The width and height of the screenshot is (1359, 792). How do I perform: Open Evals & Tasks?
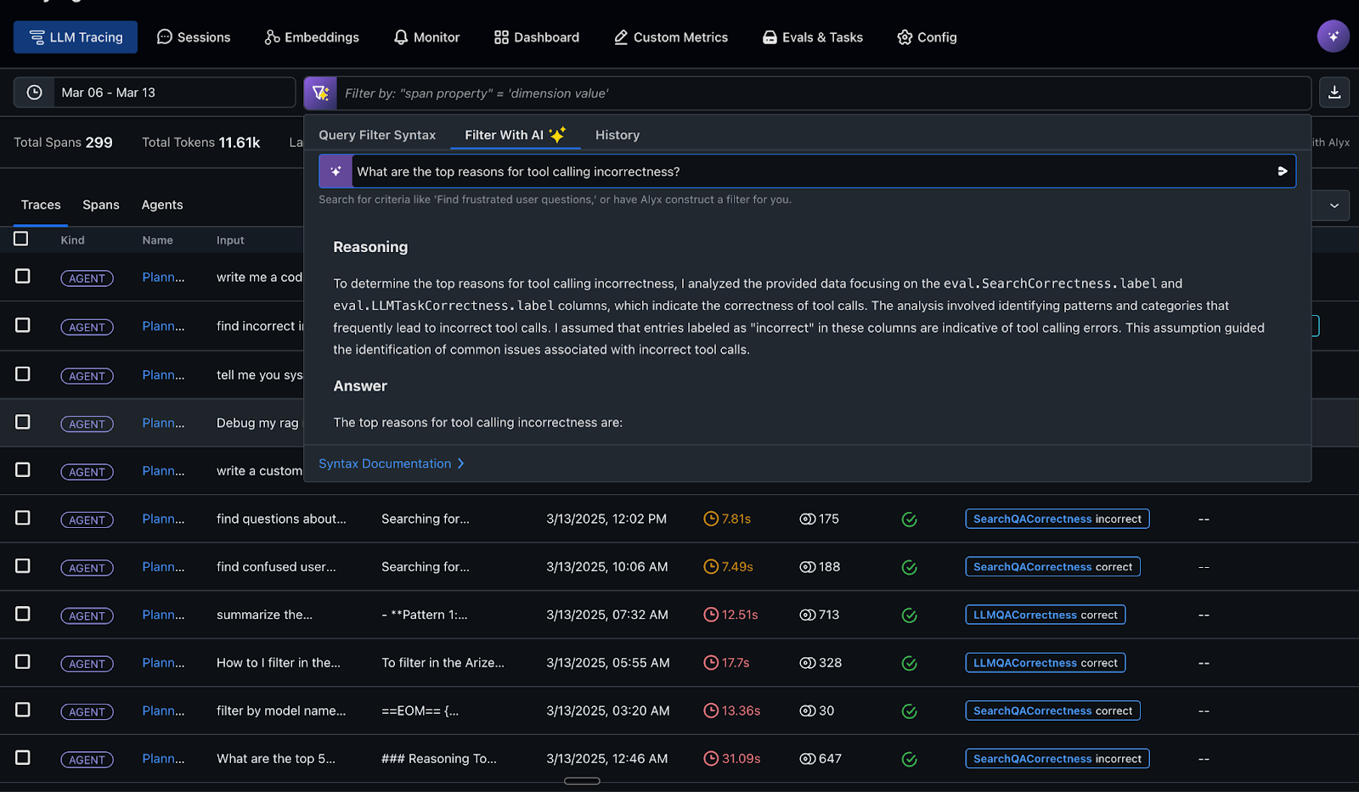click(x=813, y=37)
